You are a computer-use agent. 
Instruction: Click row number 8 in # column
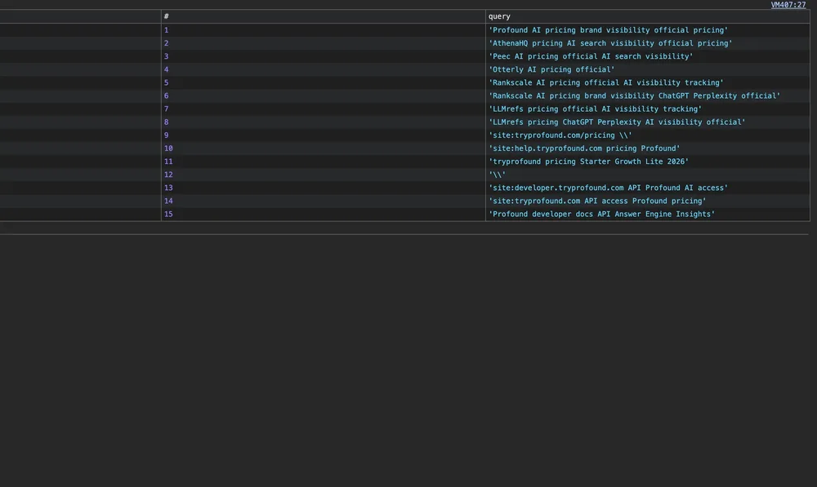point(166,122)
